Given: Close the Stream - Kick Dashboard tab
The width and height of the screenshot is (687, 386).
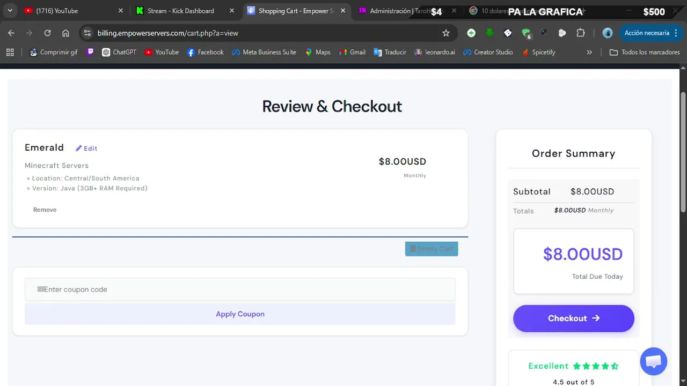Looking at the screenshot, I should [232, 11].
